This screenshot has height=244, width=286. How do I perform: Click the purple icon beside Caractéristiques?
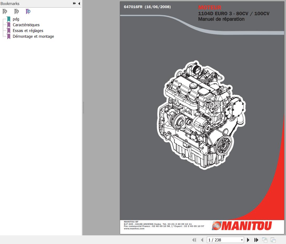[x=9, y=25]
